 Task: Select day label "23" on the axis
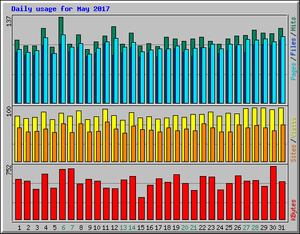(x=211, y=228)
